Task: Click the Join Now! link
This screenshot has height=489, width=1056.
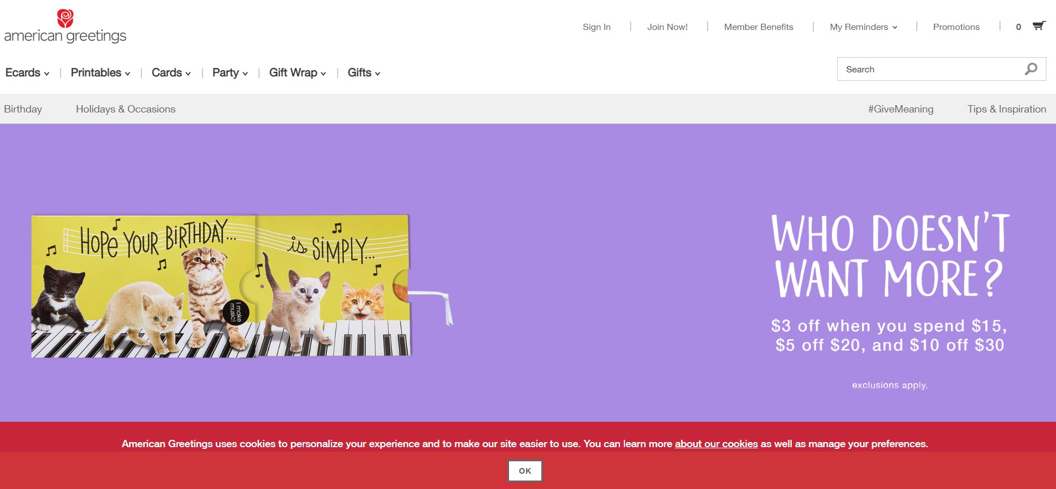Action: pyautogui.click(x=667, y=27)
